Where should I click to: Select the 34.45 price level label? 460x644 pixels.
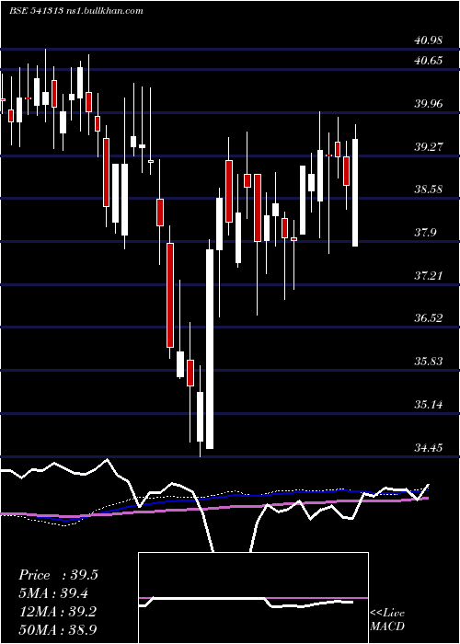pos(429,447)
